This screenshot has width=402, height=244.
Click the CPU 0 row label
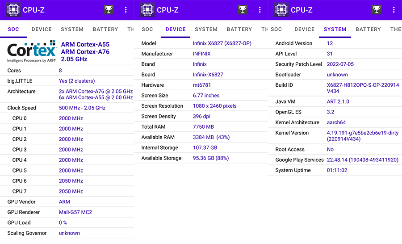[x=20, y=118]
